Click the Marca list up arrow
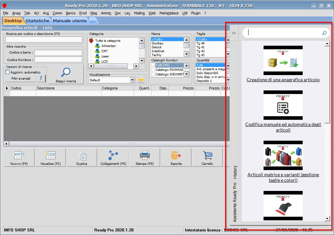 pyautogui.click(x=186, y=40)
